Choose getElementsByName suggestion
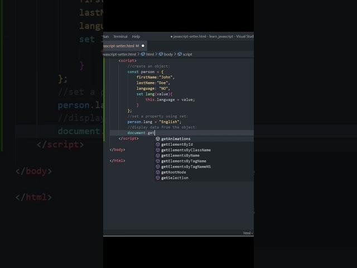 (204, 155)
